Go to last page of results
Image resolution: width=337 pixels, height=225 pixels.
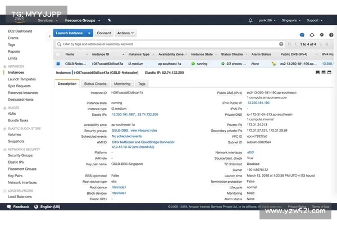(x=327, y=44)
